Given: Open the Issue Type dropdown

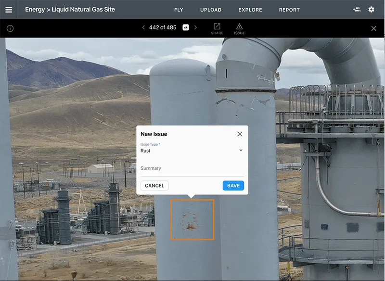Looking at the screenshot, I should tap(241, 151).
